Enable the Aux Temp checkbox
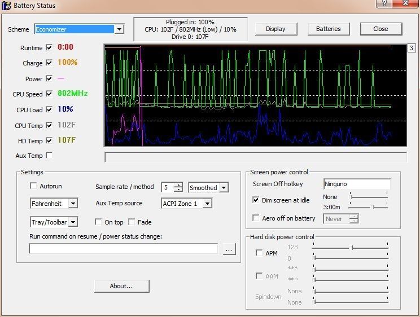420x317 pixels. (49, 155)
